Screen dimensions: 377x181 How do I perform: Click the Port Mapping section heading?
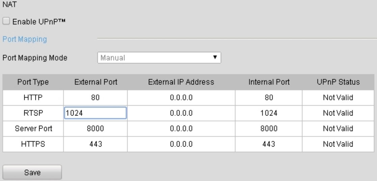(x=25, y=40)
